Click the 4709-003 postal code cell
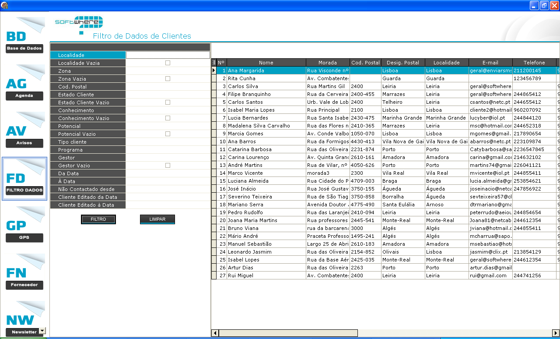Screen dimensions: 560x339 click(x=365, y=181)
